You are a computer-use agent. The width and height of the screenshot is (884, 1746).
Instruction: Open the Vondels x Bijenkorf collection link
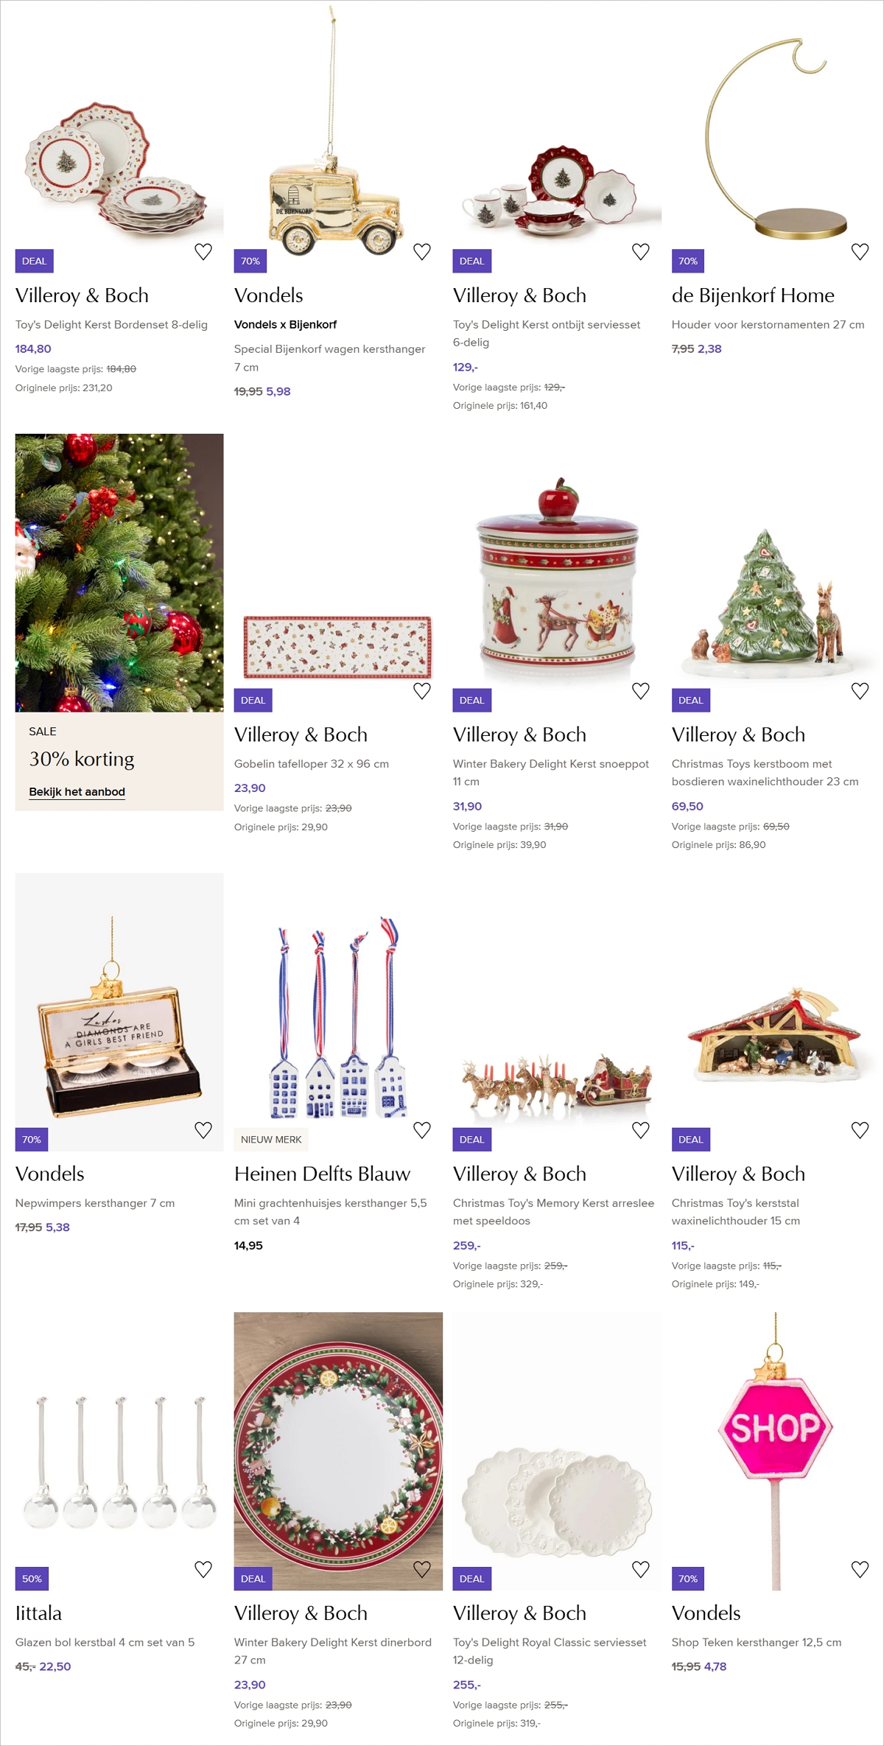click(x=286, y=325)
